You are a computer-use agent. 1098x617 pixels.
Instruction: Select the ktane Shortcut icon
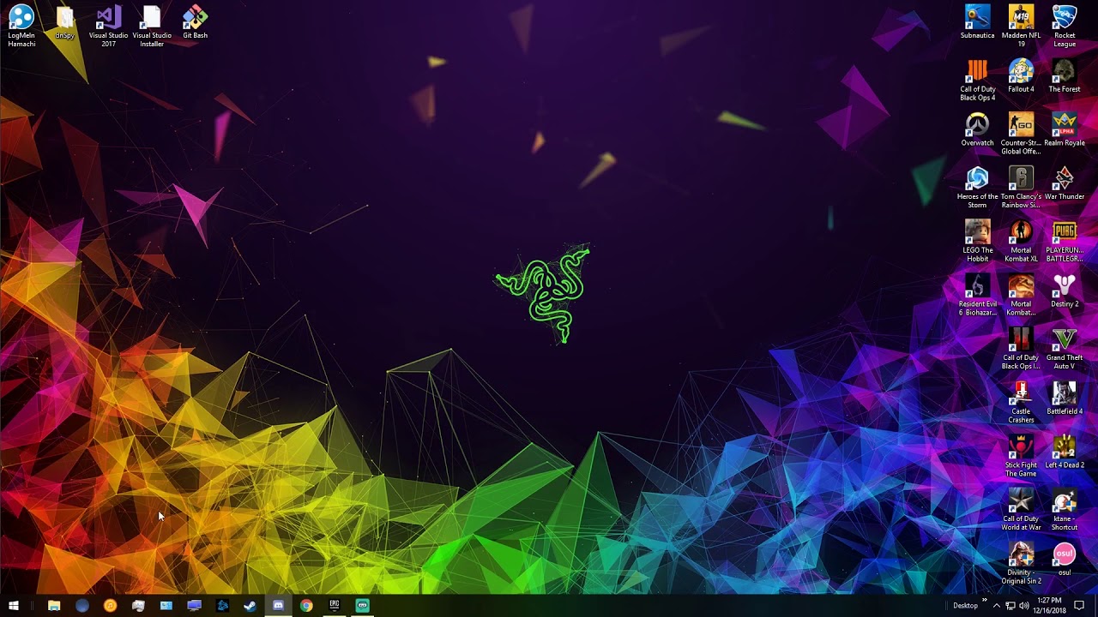pyautogui.click(x=1065, y=510)
